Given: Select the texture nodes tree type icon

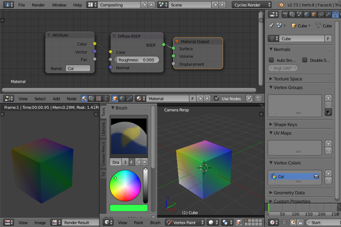Looking at the screenshot, I should [98, 99].
